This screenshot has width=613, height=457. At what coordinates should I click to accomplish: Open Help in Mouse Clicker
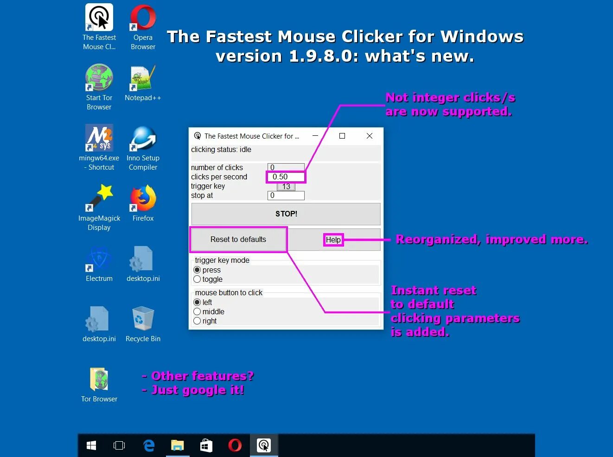click(x=333, y=240)
